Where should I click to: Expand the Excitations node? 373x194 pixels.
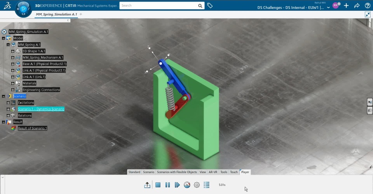(x=8, y=103)
